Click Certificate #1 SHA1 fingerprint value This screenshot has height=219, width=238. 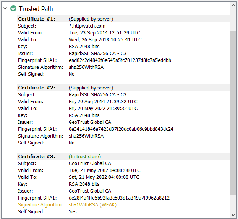pos(120,60)
